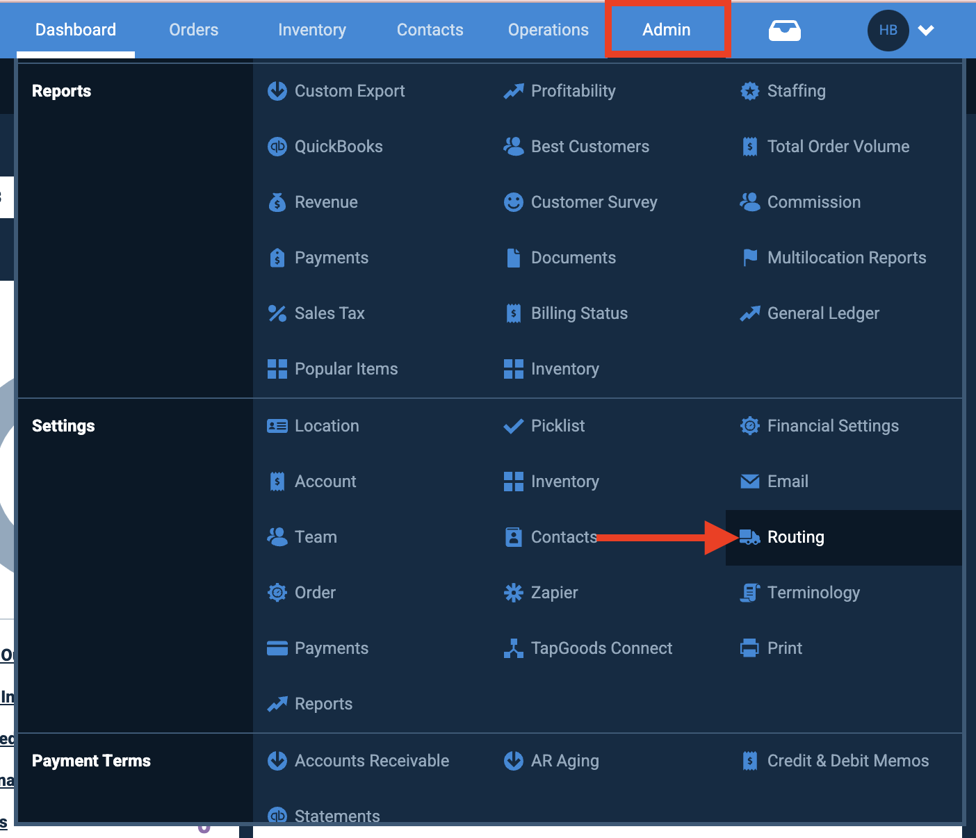Viewport: 976px width, 838px height.
Task: Open Payments under Reports
Action: [332, 258]
